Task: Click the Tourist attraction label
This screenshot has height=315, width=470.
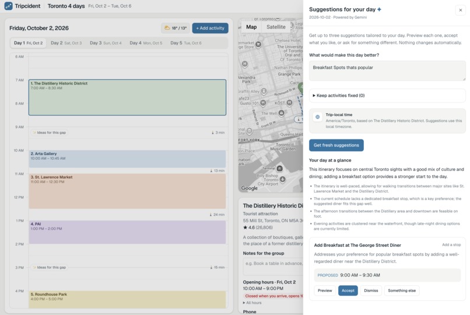Action: 260,213
